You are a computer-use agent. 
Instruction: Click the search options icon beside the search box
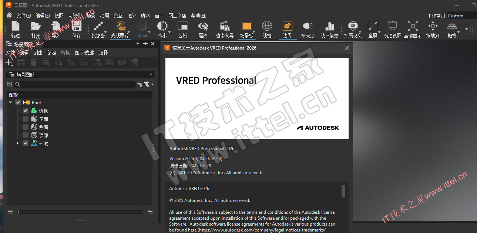click(x=10, y=84)
